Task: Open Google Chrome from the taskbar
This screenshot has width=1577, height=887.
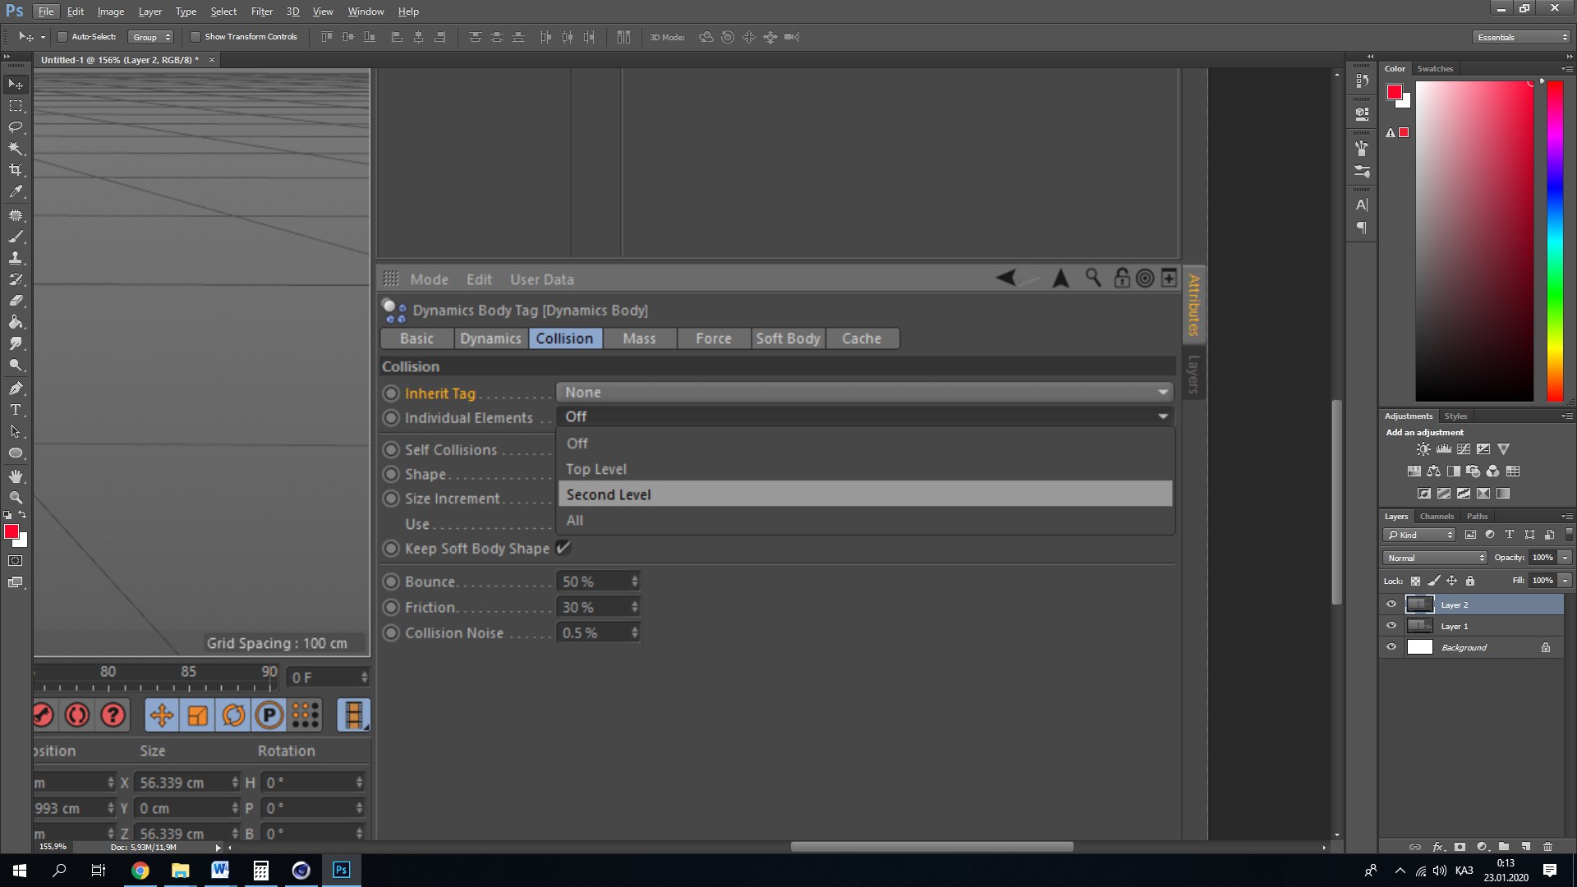Action: 140,871
